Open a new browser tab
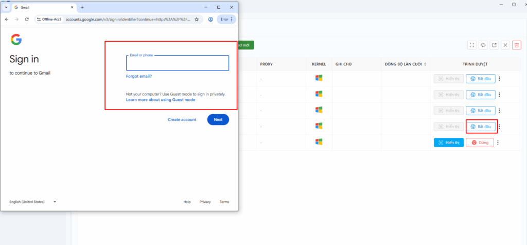This screenshot has width=527, height=245. tap(82, 7)
